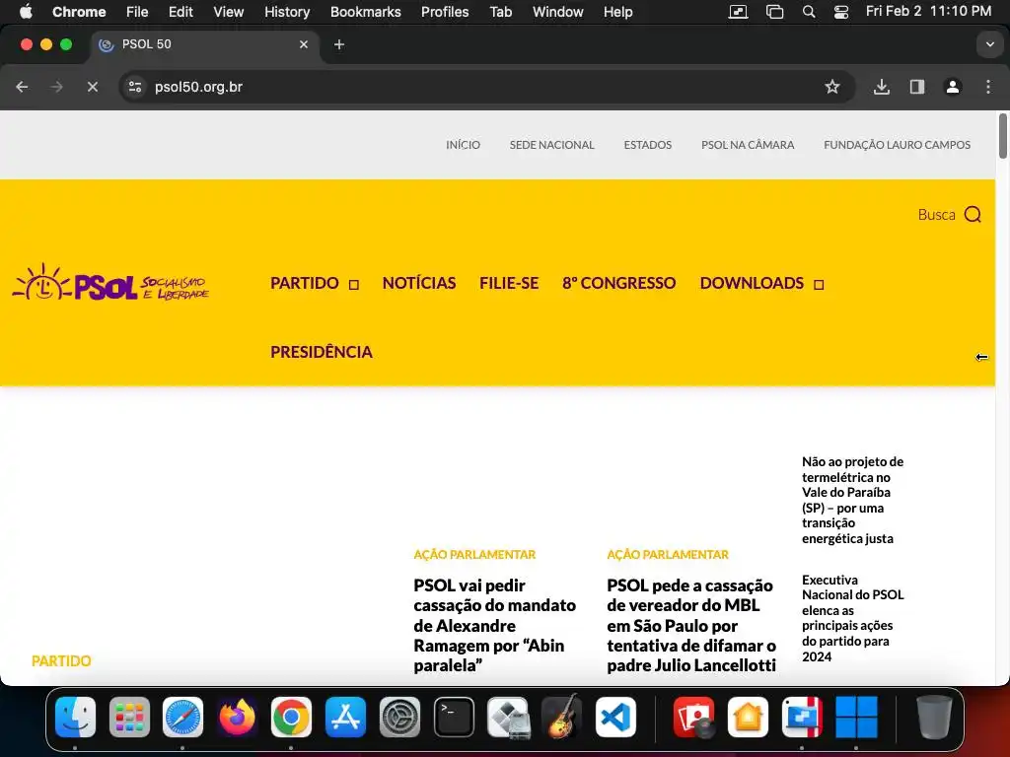Open the History menu
The width and height of the screenshot is (1010, 757).
(287, 12)
